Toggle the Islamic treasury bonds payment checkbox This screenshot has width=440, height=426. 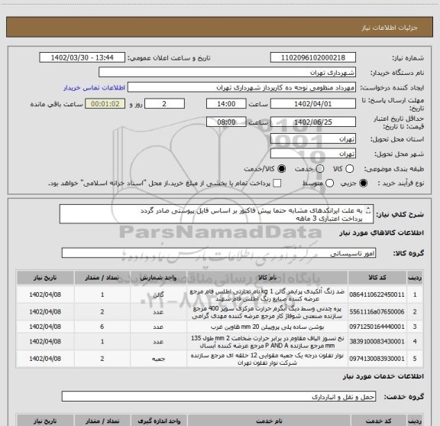277,184
